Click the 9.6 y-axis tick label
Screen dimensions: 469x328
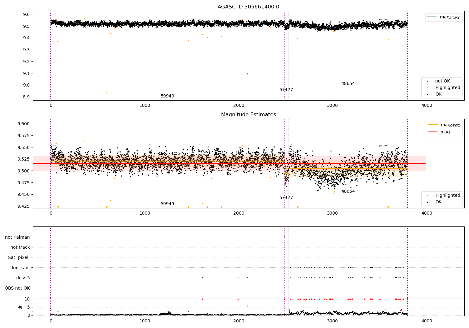(x=26, y=14)
